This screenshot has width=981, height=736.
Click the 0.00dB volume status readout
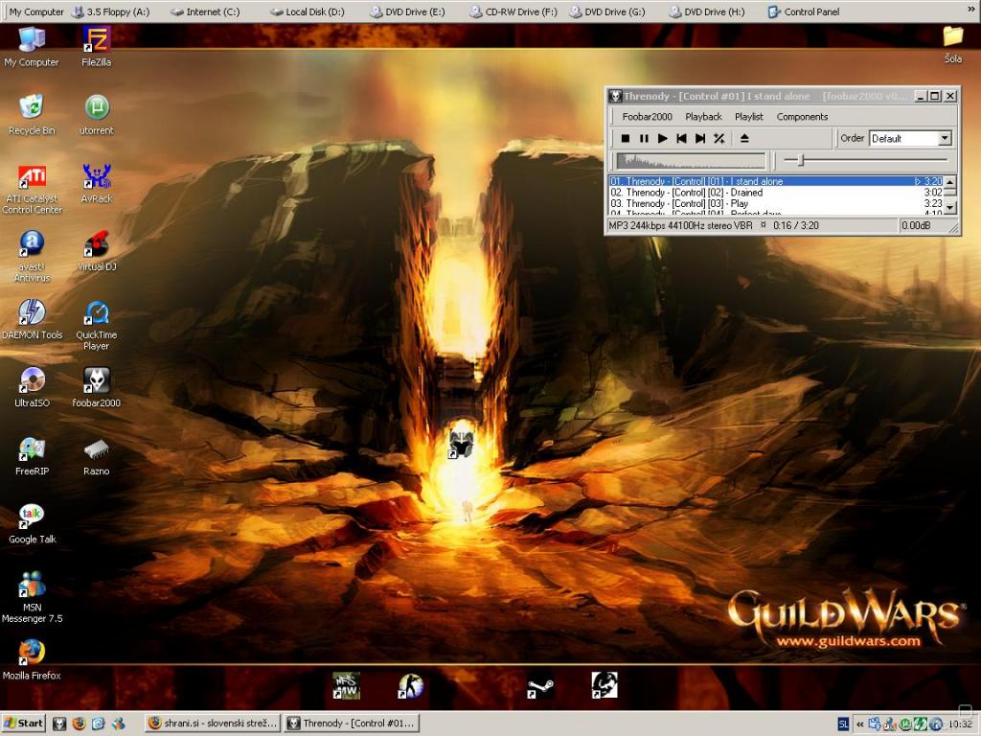[x=916, y=225]
